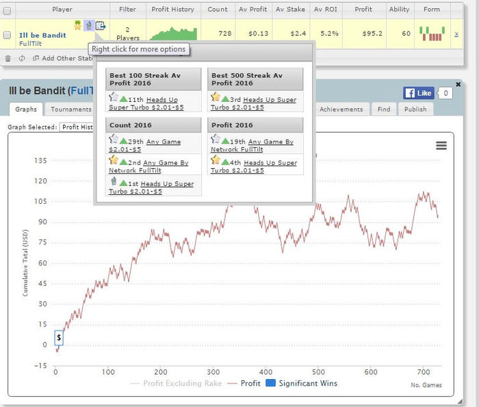The height and width of the screenshot is (407, 479).
Task: Click the silver star next to 11th ranking
Action: [114, 96]
